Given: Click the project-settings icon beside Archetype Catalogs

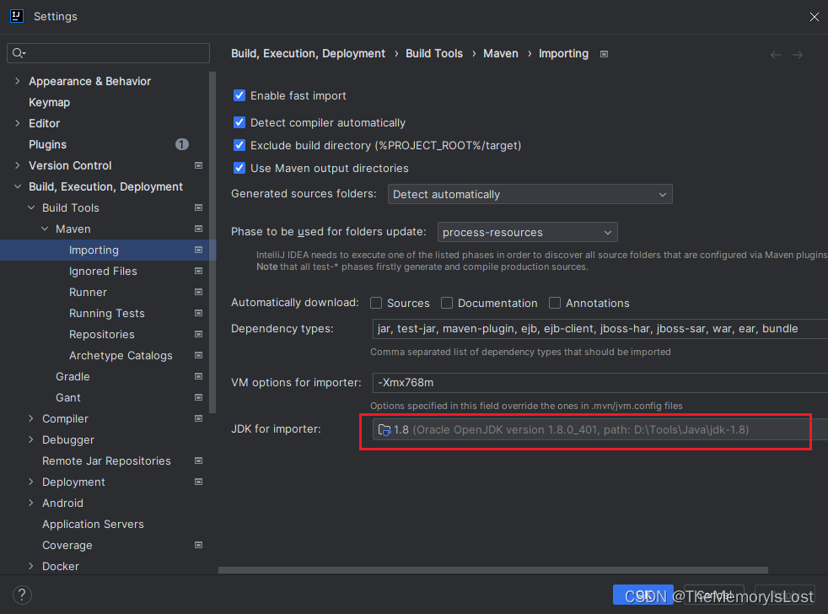Looking at the screenshot, I should point(198,356).
